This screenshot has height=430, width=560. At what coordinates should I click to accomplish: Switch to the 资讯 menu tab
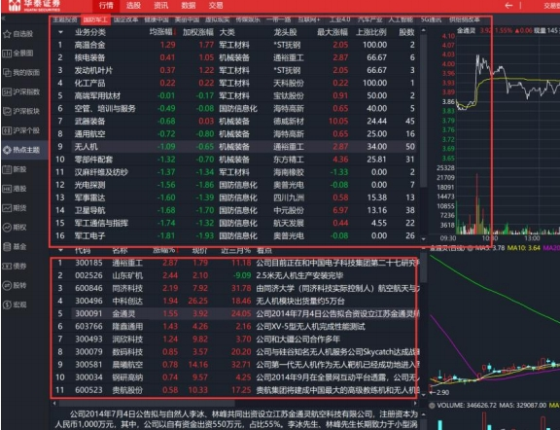(x=161, y=6)
